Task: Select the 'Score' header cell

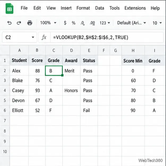Action: pos(37,60)
